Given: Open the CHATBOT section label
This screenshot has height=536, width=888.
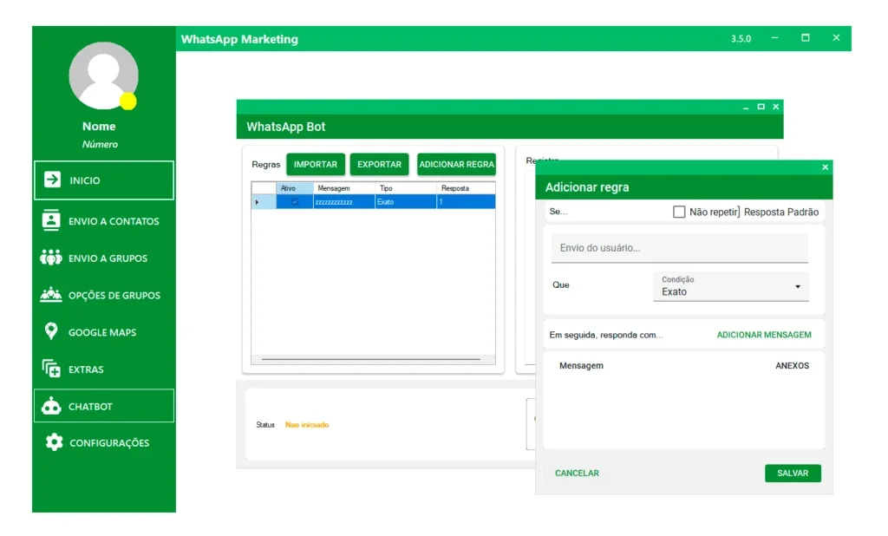Looking at the screenshot, I should tap(90, 406).
